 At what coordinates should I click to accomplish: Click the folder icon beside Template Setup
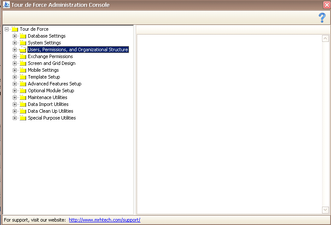click(23, 77)
